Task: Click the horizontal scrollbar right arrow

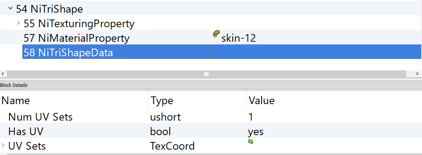Action: 418,73
